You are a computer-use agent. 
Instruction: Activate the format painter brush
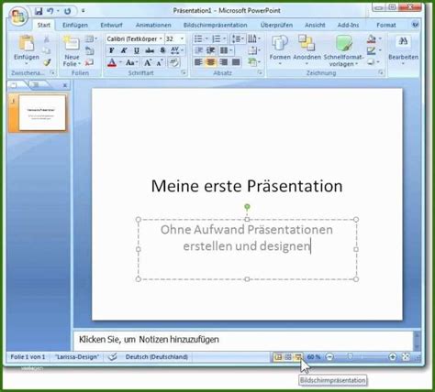pos(47,62)
